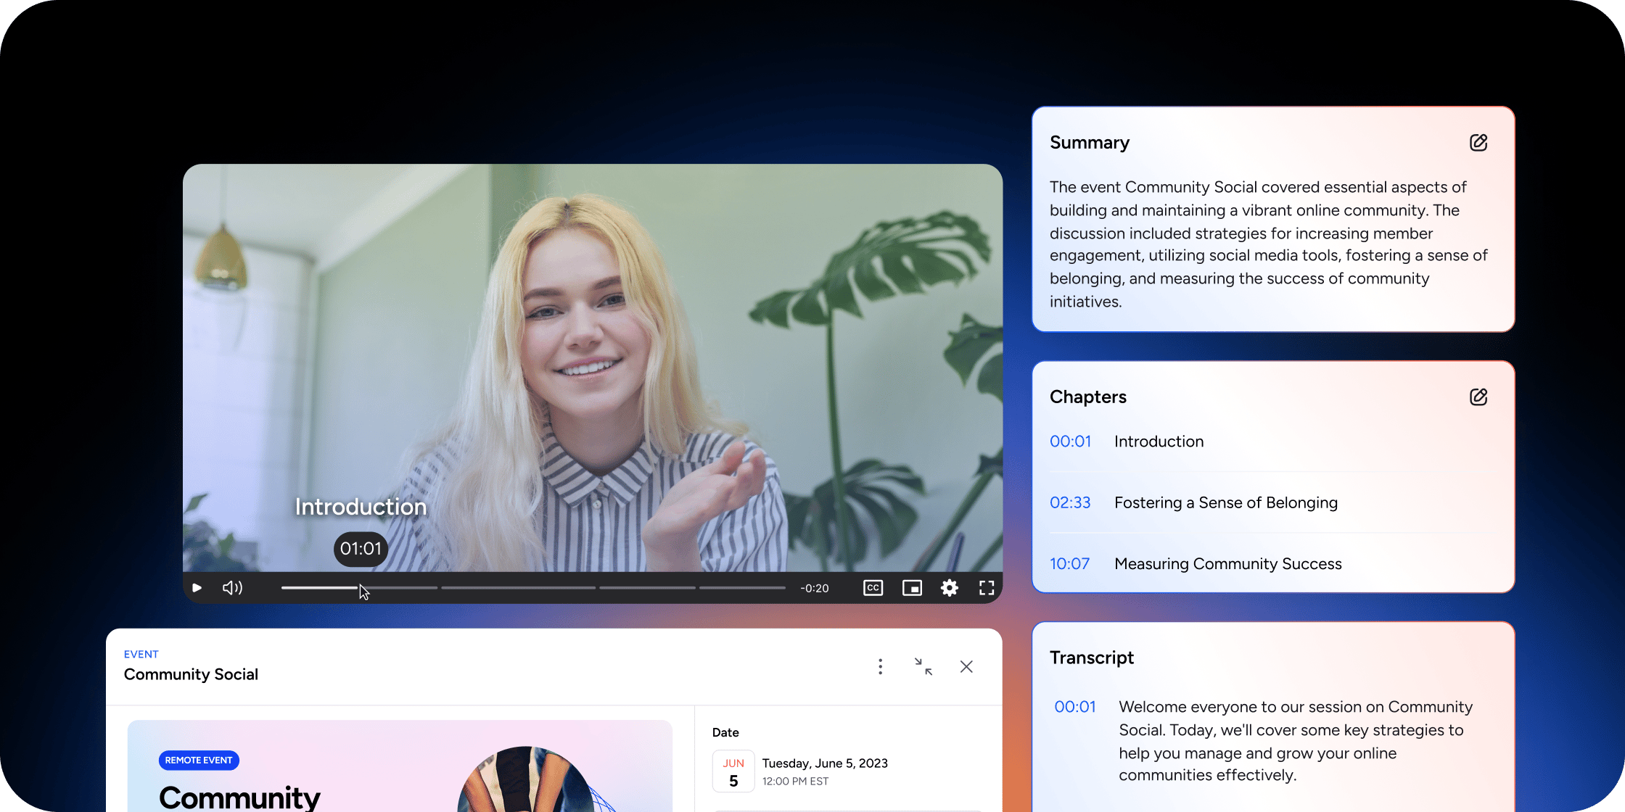Click the JUN 5 date tile
The height and width of the screenshot is (812, 1625).
point(733,772)
